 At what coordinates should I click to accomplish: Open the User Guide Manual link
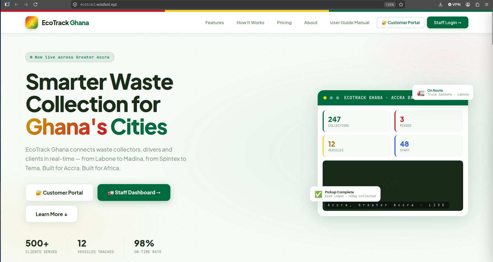click(350, 23)
